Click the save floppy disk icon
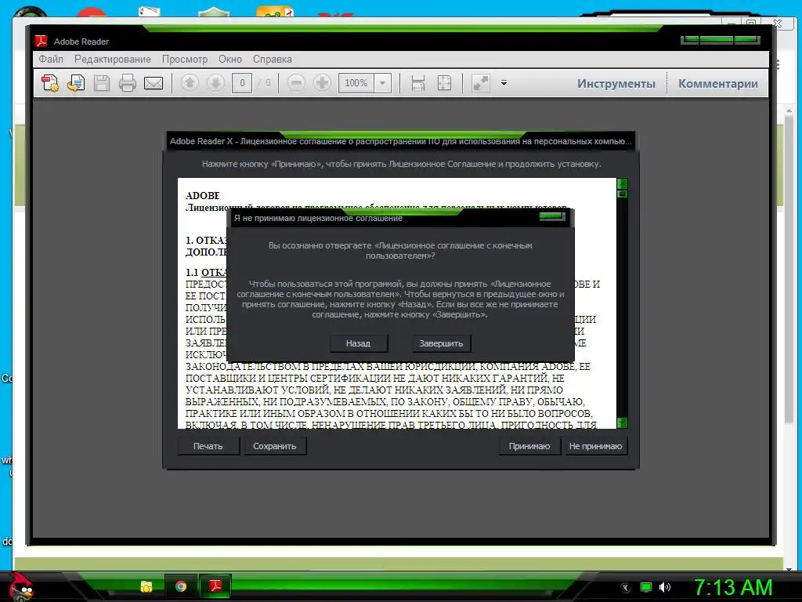802x602 pixels. pyautogui.click(x=102, y=83)
